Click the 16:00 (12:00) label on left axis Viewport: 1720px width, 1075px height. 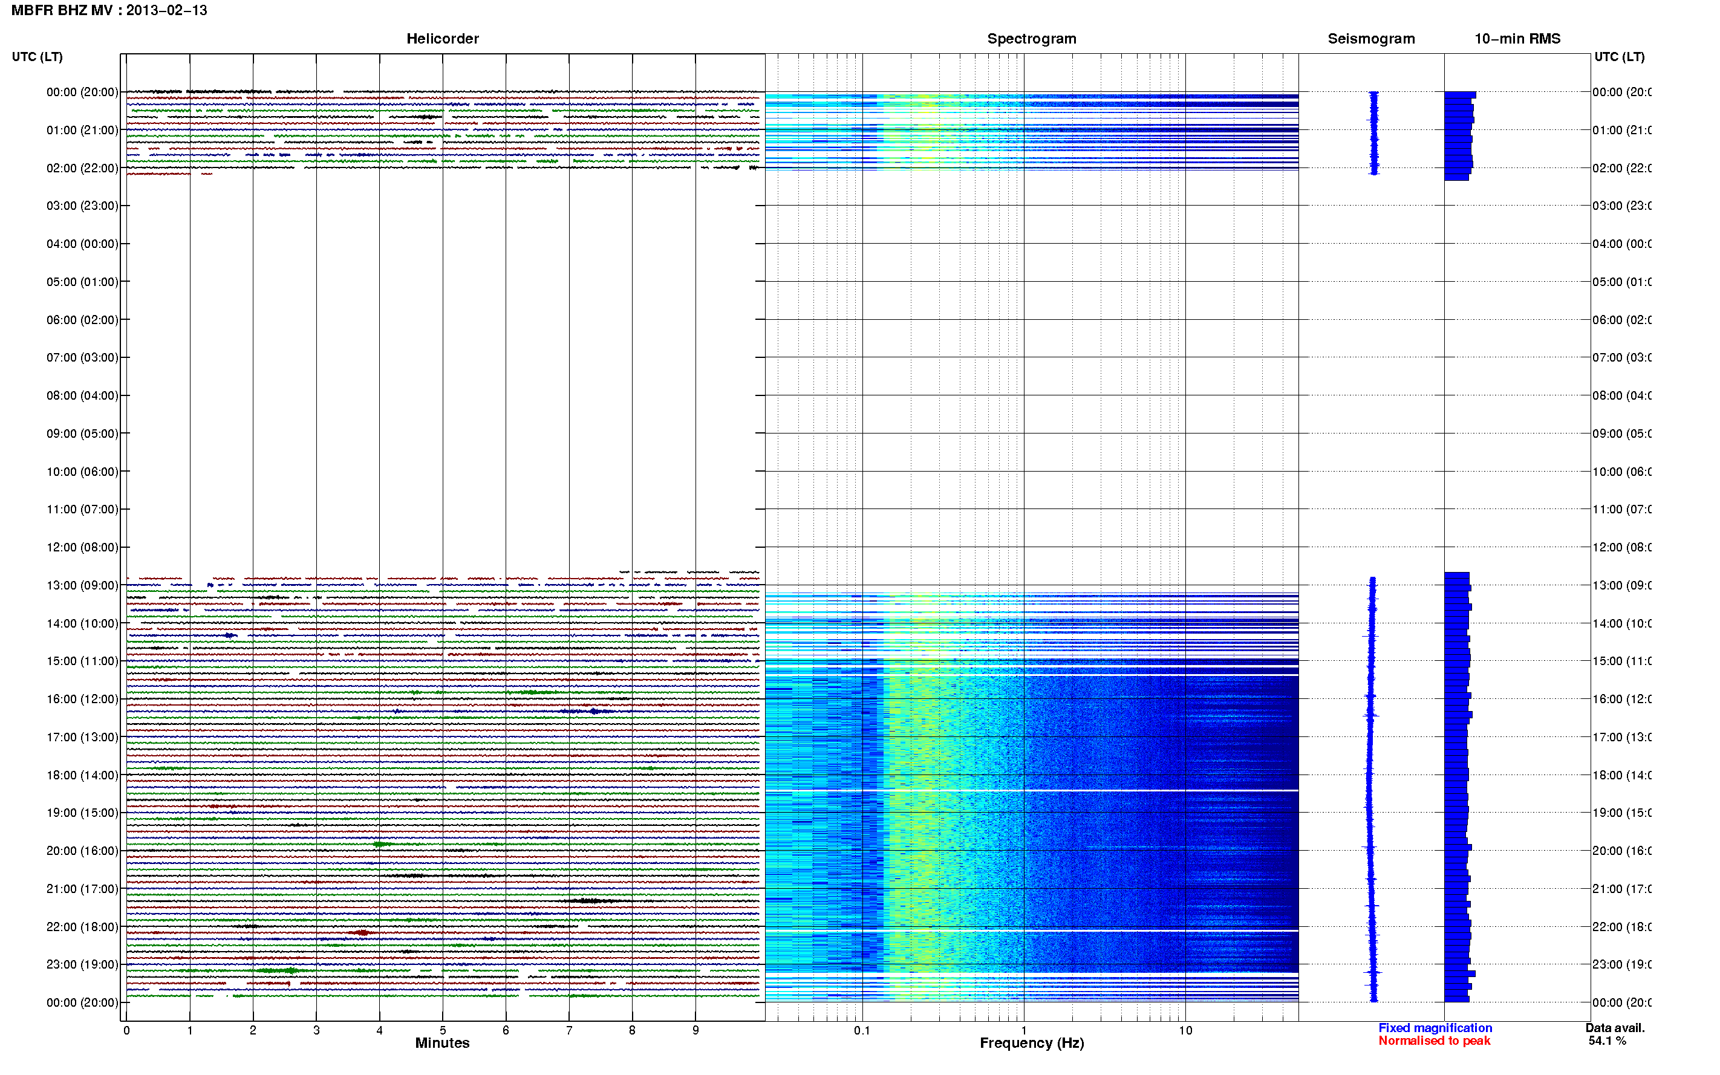tap(82, 700)
